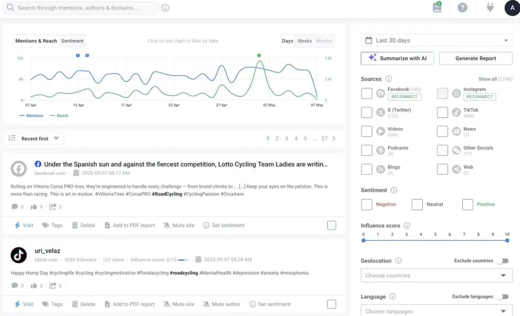
Task: Select the Weeks chart granularity
Action: (304, 41)
